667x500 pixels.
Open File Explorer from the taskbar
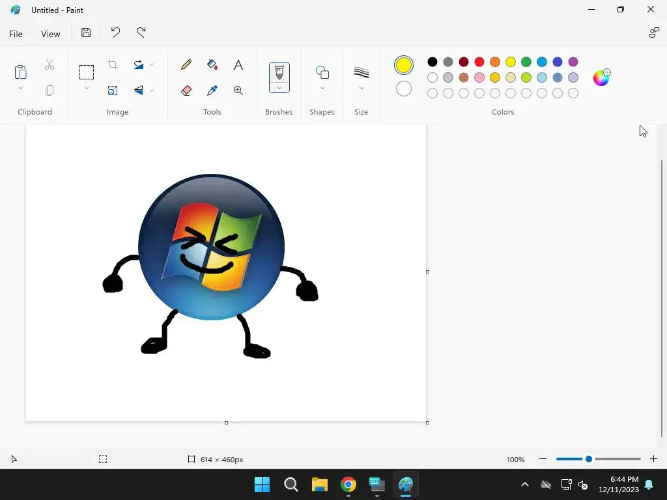[x=319, y=484]
